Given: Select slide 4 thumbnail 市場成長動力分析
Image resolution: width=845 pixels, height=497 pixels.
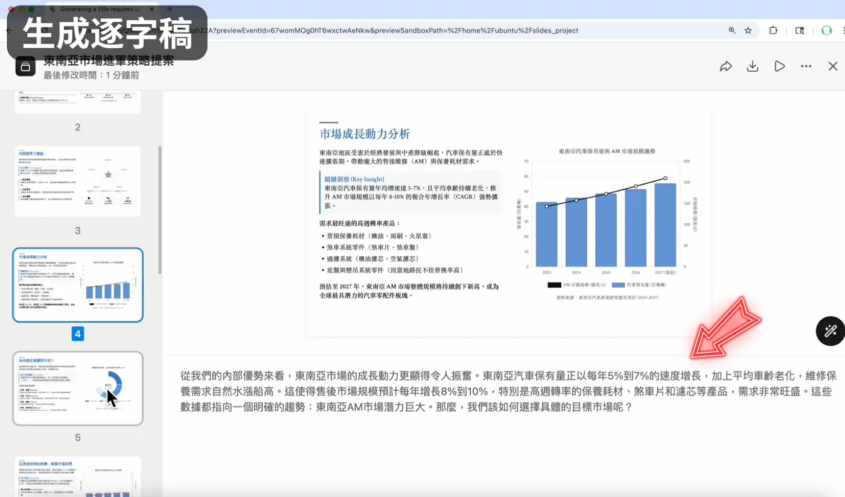Looking at the screenshot, I should click(78, 285).
